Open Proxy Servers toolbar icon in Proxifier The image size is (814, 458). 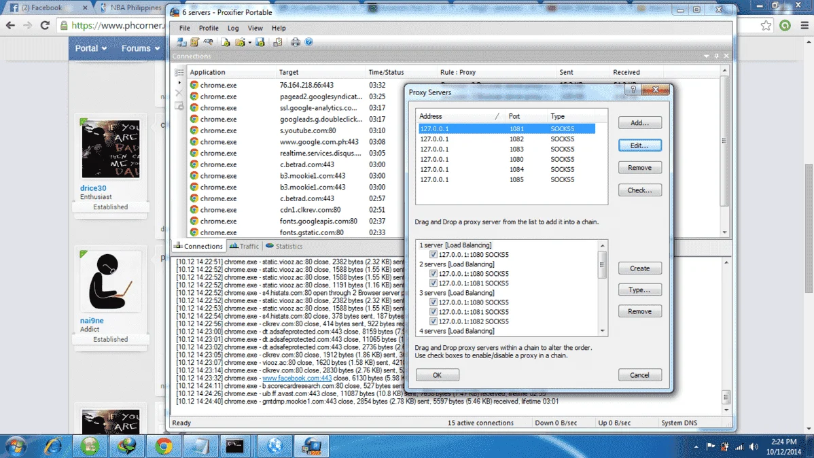coord(181,42)
